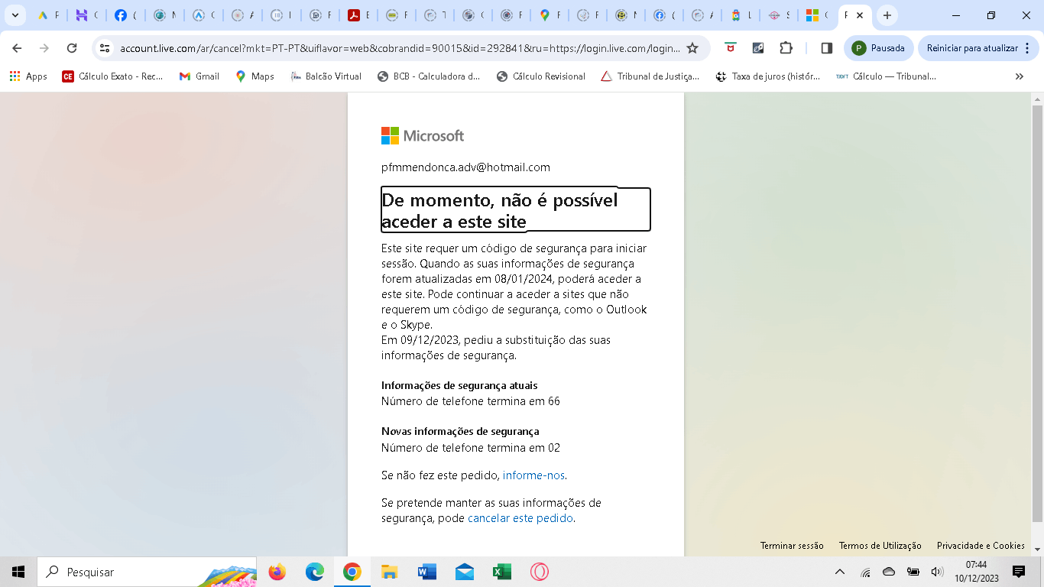Open the OneDrive cloud tray icon
1044x587 pixels.
click(x=889, y=572)
